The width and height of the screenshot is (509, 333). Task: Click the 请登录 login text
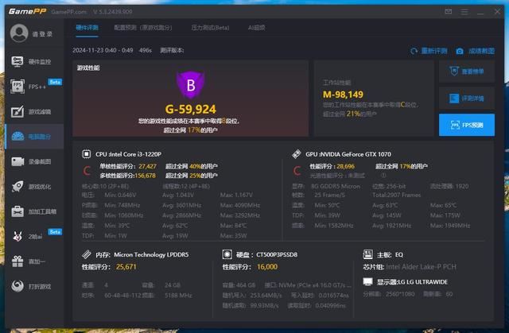[x=42, y=33]
